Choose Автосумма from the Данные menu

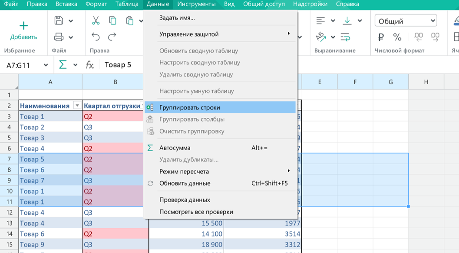[220, 148]
